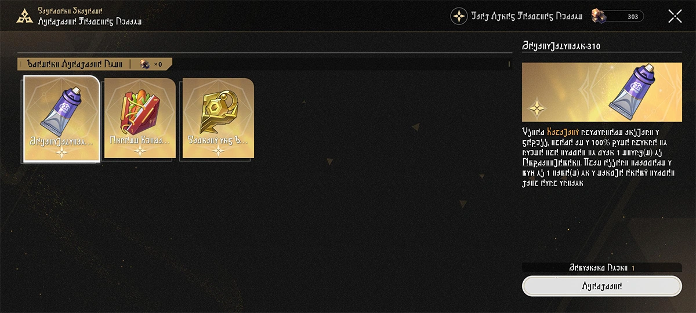
Task: Click the shop title text in the header
Action: (x=89, y=21)
